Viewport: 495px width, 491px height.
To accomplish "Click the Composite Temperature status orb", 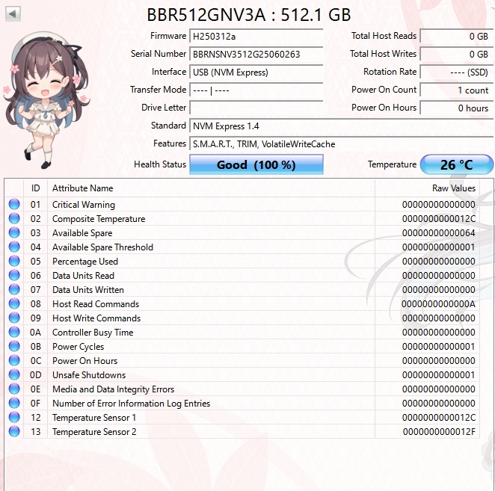I will click(x=14, y=218).
